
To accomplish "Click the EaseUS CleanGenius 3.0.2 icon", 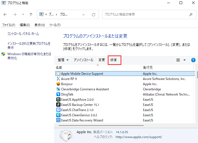I will pyautogui.click(x=58, y=115).
